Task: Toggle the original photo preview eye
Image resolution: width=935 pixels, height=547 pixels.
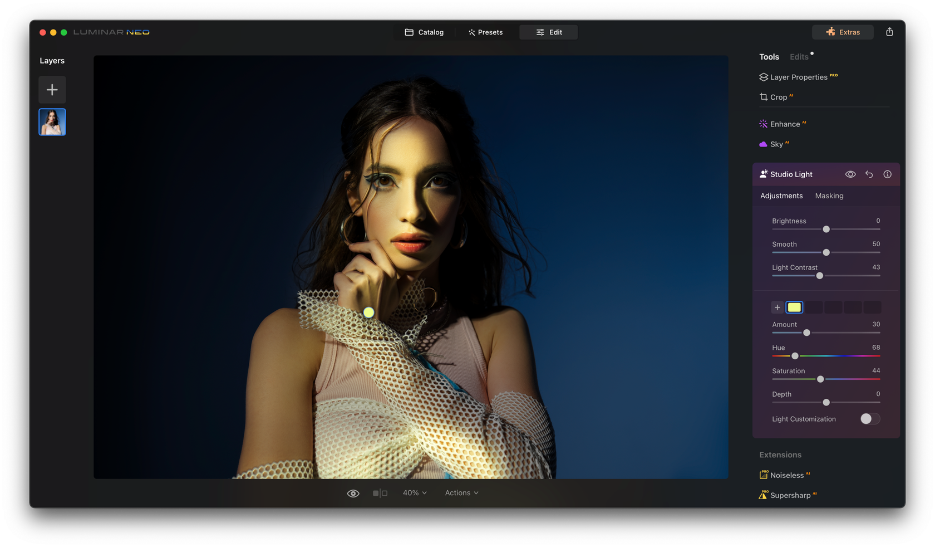Action: tap(353, 492)
